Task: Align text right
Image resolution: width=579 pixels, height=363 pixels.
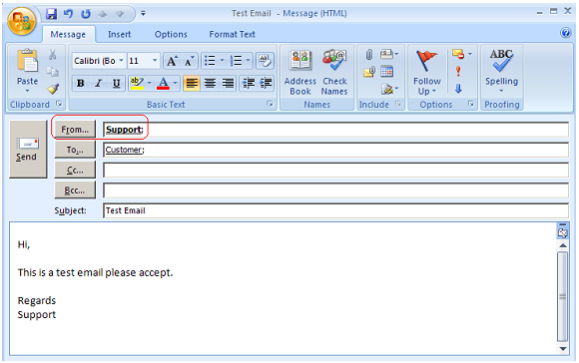Action: pyautogui.click(x=228, y=83)
